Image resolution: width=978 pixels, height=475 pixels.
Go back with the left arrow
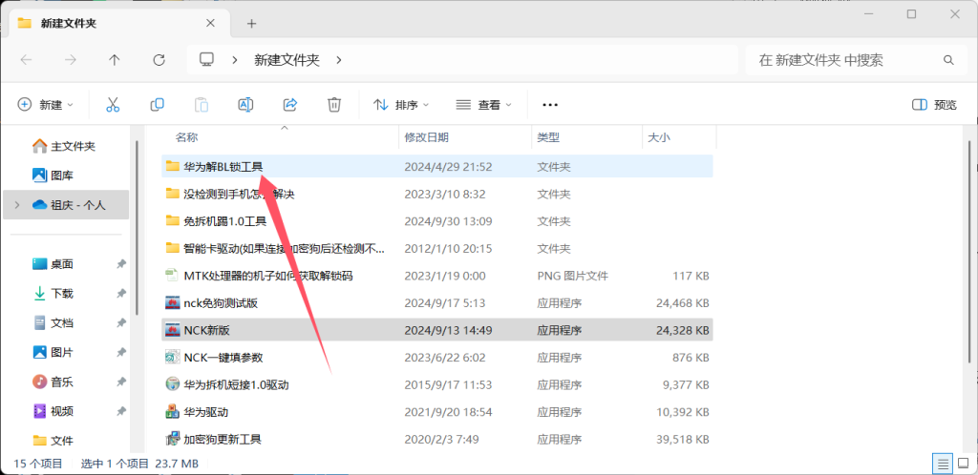coord(26,60)
